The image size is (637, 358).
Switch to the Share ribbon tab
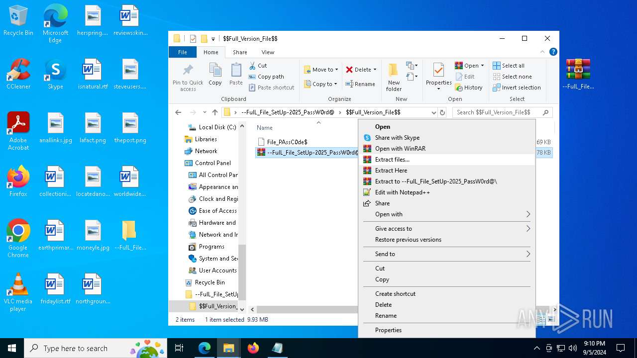(x=240, y=52)
